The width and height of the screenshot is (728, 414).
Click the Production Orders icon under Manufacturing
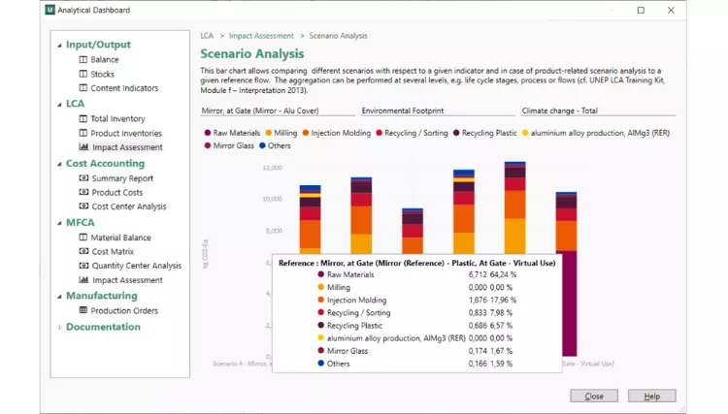pos(83,311)
